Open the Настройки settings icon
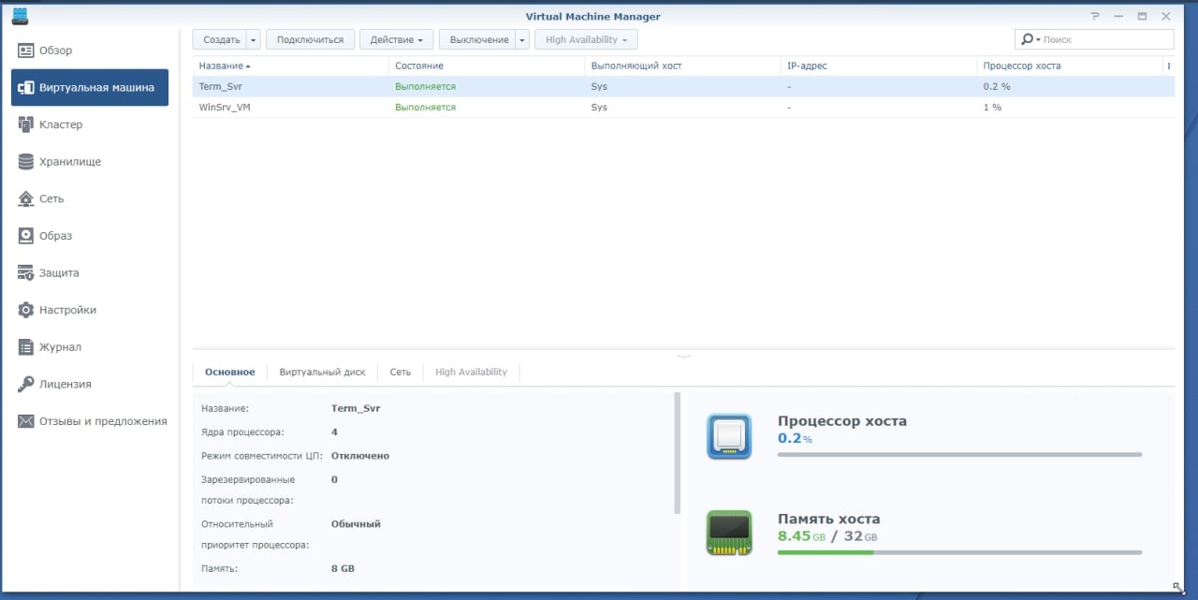The image size is (1198, 600). 26,310
